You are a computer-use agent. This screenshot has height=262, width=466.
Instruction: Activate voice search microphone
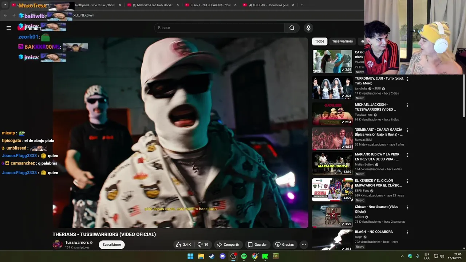coord(308,28)
